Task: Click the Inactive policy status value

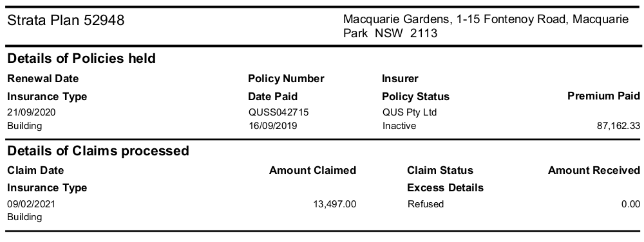Action: point(399,126)
